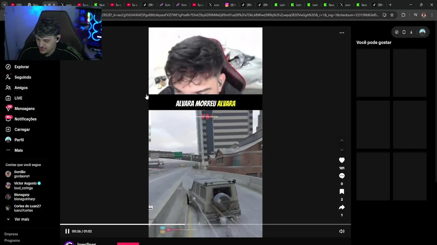Click the Você pode gostar heading

374,43
